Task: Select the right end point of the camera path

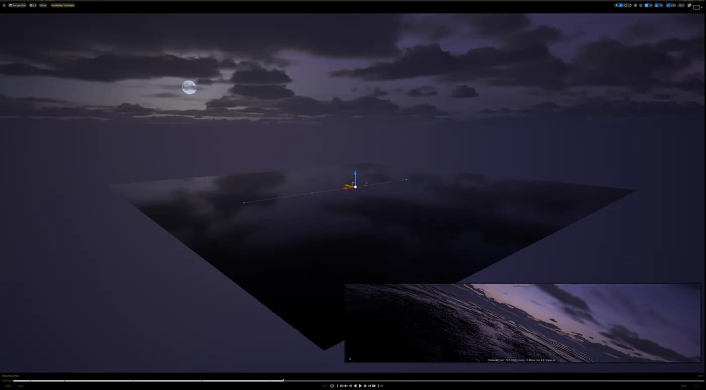Action: click(406, 179)
